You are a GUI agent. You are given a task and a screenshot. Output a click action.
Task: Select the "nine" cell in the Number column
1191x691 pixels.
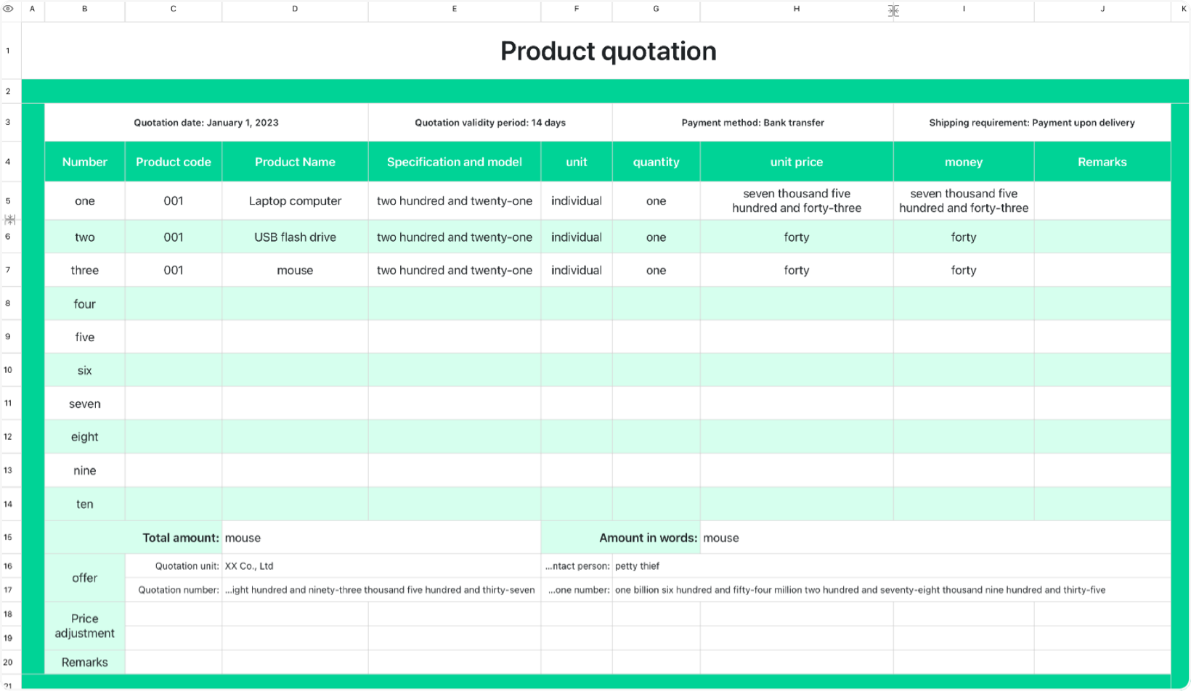(85, 470)
